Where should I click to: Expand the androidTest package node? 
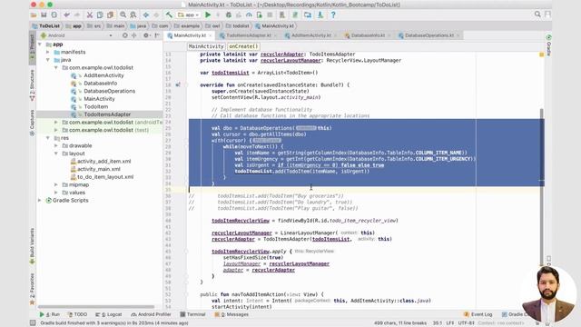coord(56,122)
